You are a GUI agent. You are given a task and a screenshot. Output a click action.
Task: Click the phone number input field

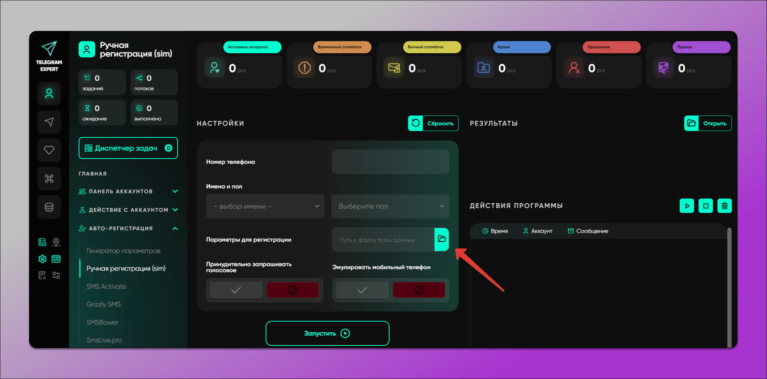390,162
